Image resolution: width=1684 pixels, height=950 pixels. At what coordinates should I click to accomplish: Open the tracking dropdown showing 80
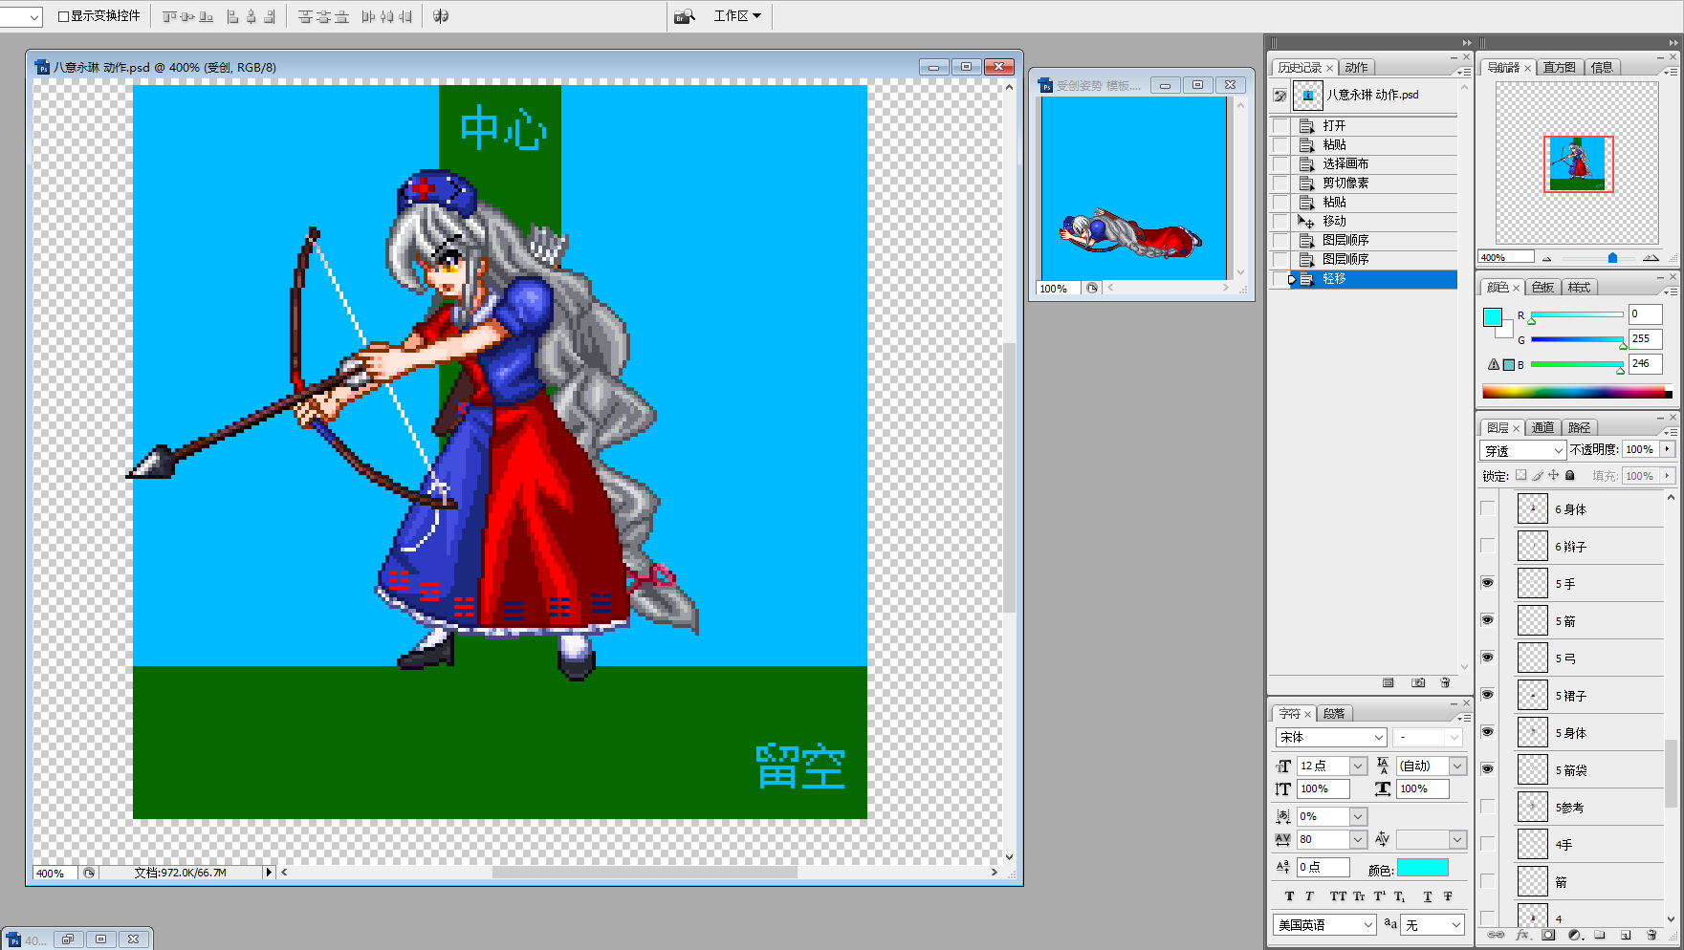tap(1358, 839)
